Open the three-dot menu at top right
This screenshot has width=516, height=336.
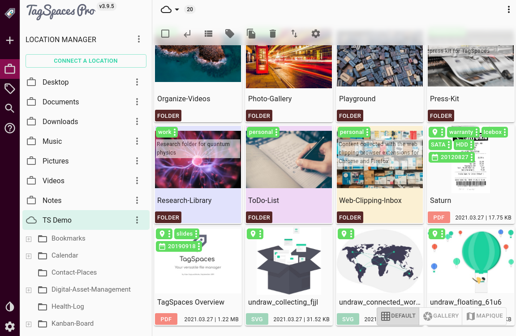tap(508, 9)
